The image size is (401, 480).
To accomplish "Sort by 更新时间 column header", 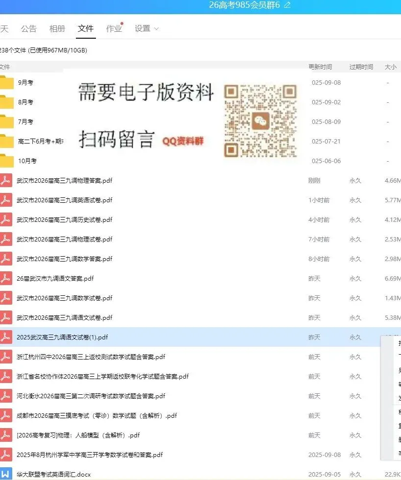I will tap(320, 67).
